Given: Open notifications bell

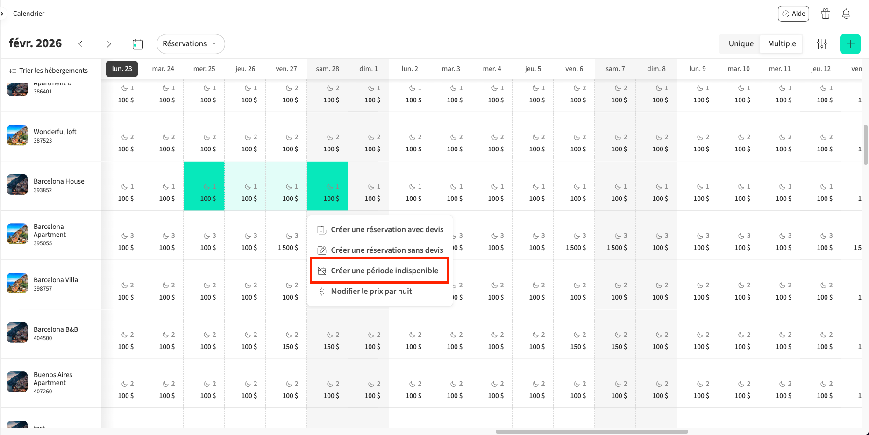Looking at the screenshot, I should [846, 14].
